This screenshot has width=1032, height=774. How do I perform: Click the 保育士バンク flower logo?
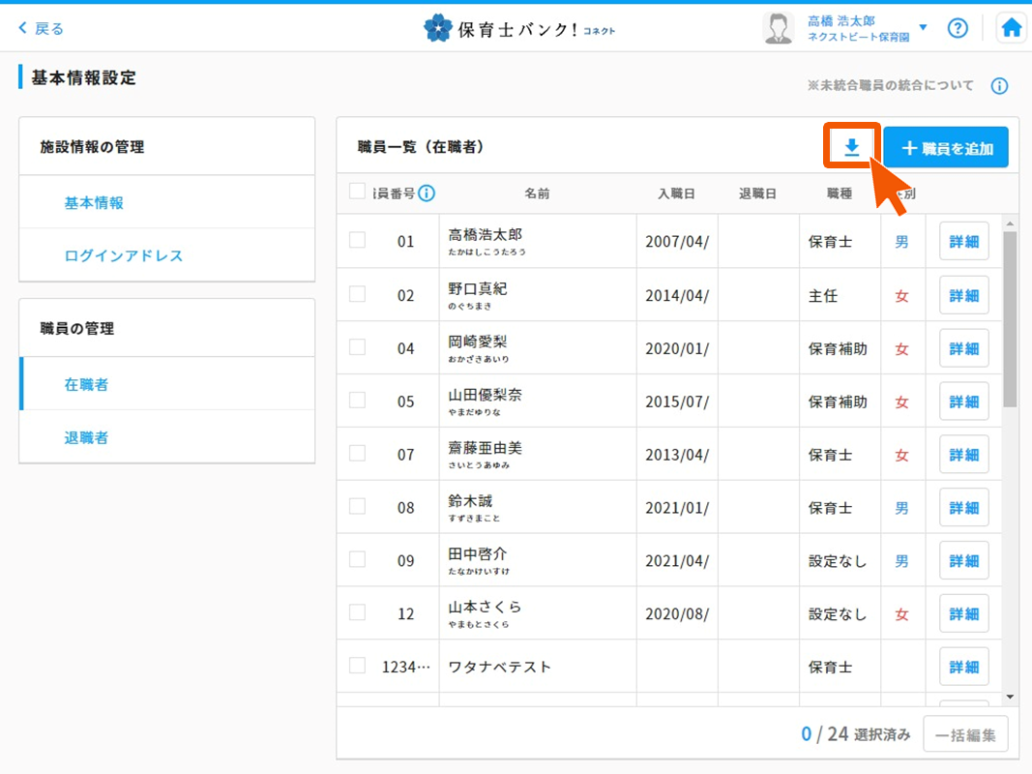438,28
